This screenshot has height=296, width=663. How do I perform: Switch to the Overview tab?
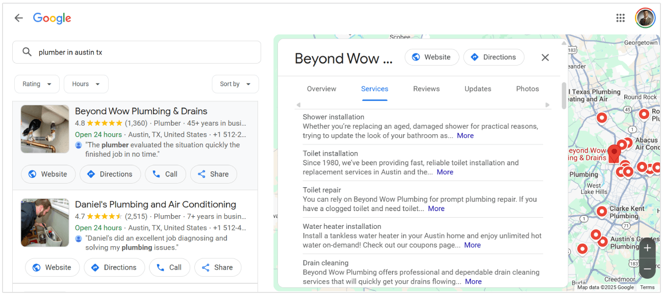[x=321, y=88]
